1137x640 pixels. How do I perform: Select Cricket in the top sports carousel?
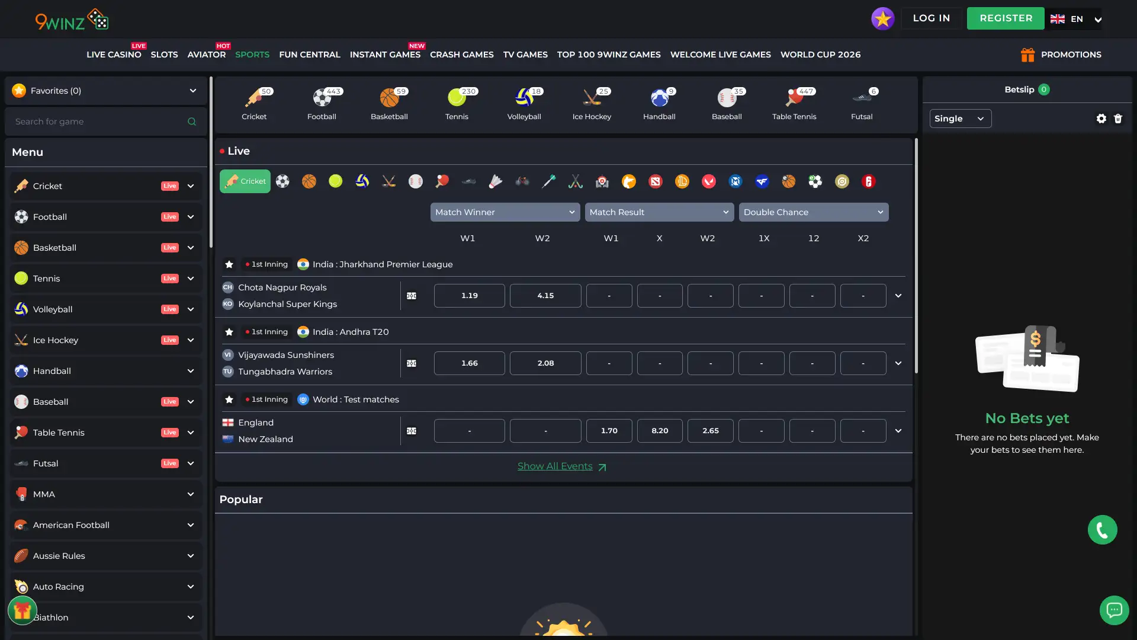(254, 104)
